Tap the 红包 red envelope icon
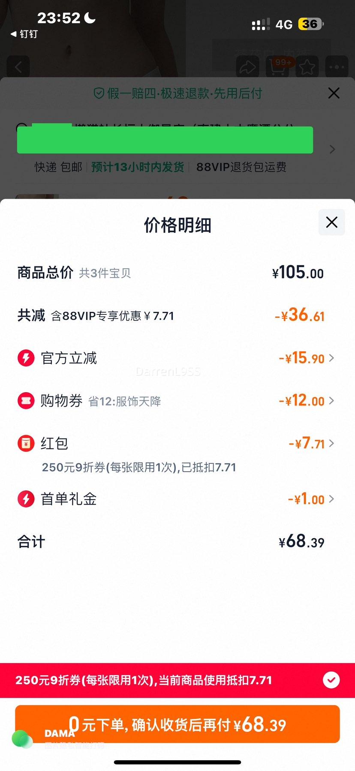This screenshot has width=355, height=771. click(26, 443)
